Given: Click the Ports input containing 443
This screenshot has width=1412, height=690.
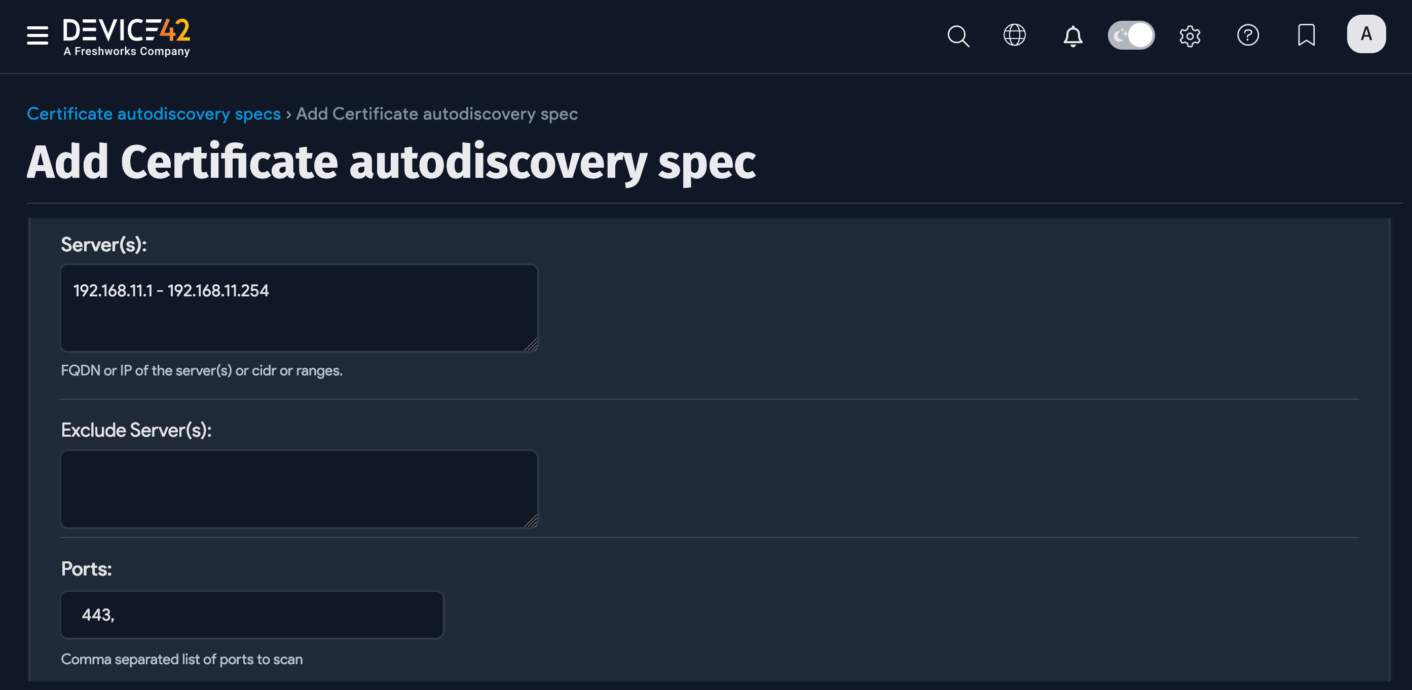Looking at the screenshot, I should [x=251, y=615].
